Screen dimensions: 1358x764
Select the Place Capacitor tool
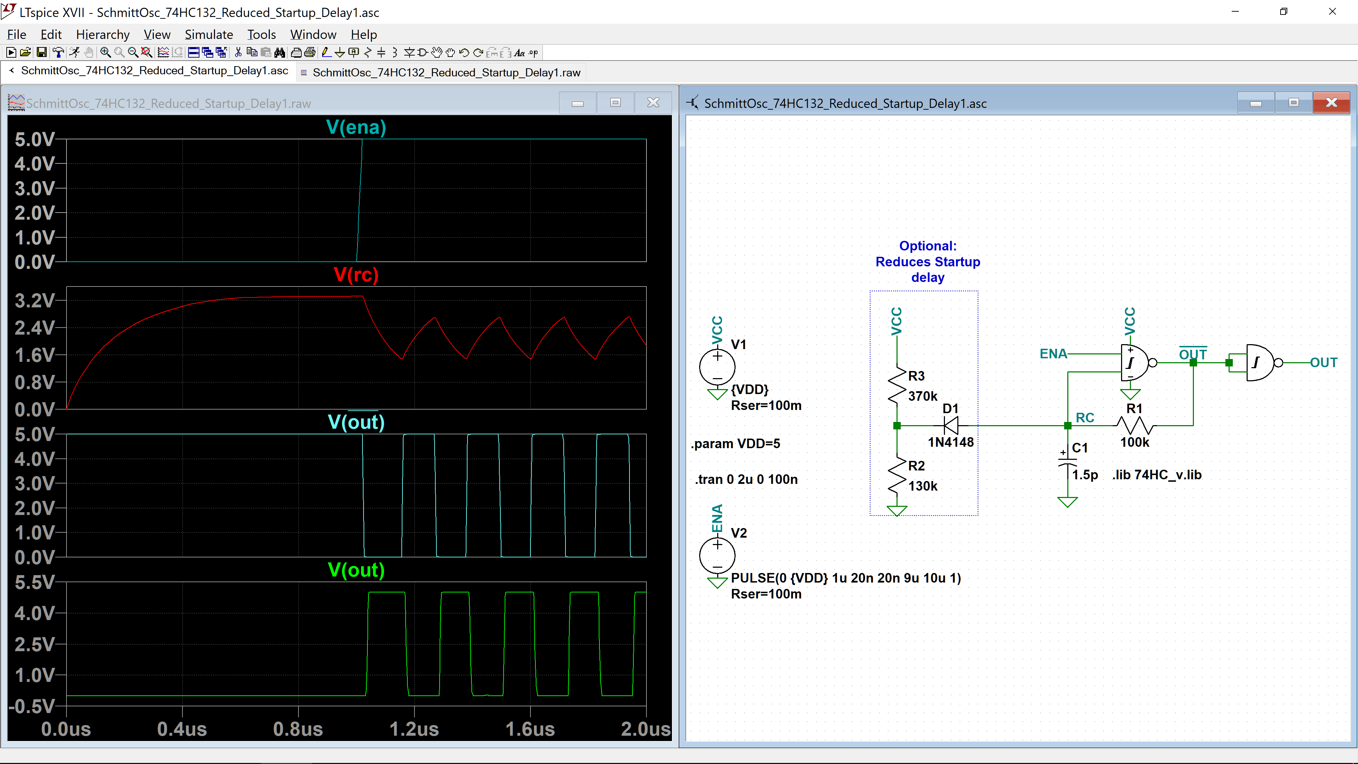click(x=381, y=53)
